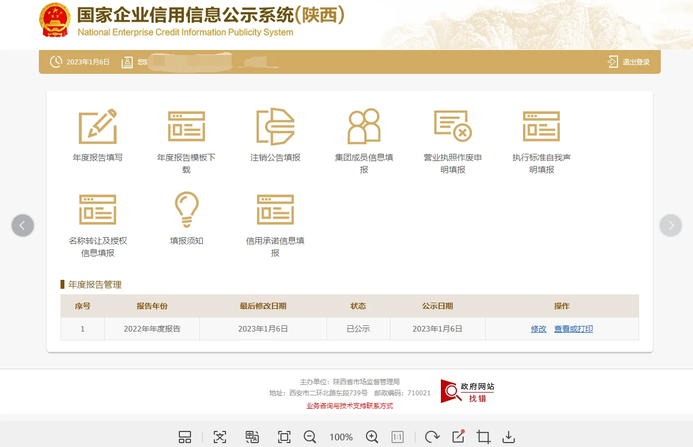Click the 年度报告模板下载 template download icon
This screenshot has width=693, height=447.
[187, 127]
